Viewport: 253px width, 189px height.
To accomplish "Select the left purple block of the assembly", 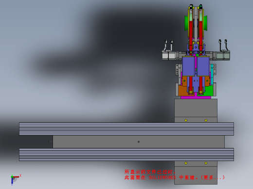I will (188, 66).
